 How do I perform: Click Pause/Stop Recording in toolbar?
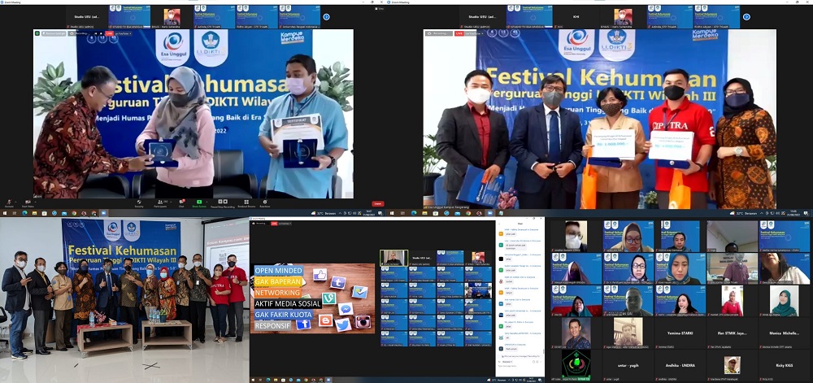[x=223, y=203]
